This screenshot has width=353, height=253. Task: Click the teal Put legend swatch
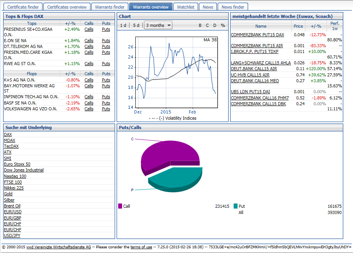236,206
